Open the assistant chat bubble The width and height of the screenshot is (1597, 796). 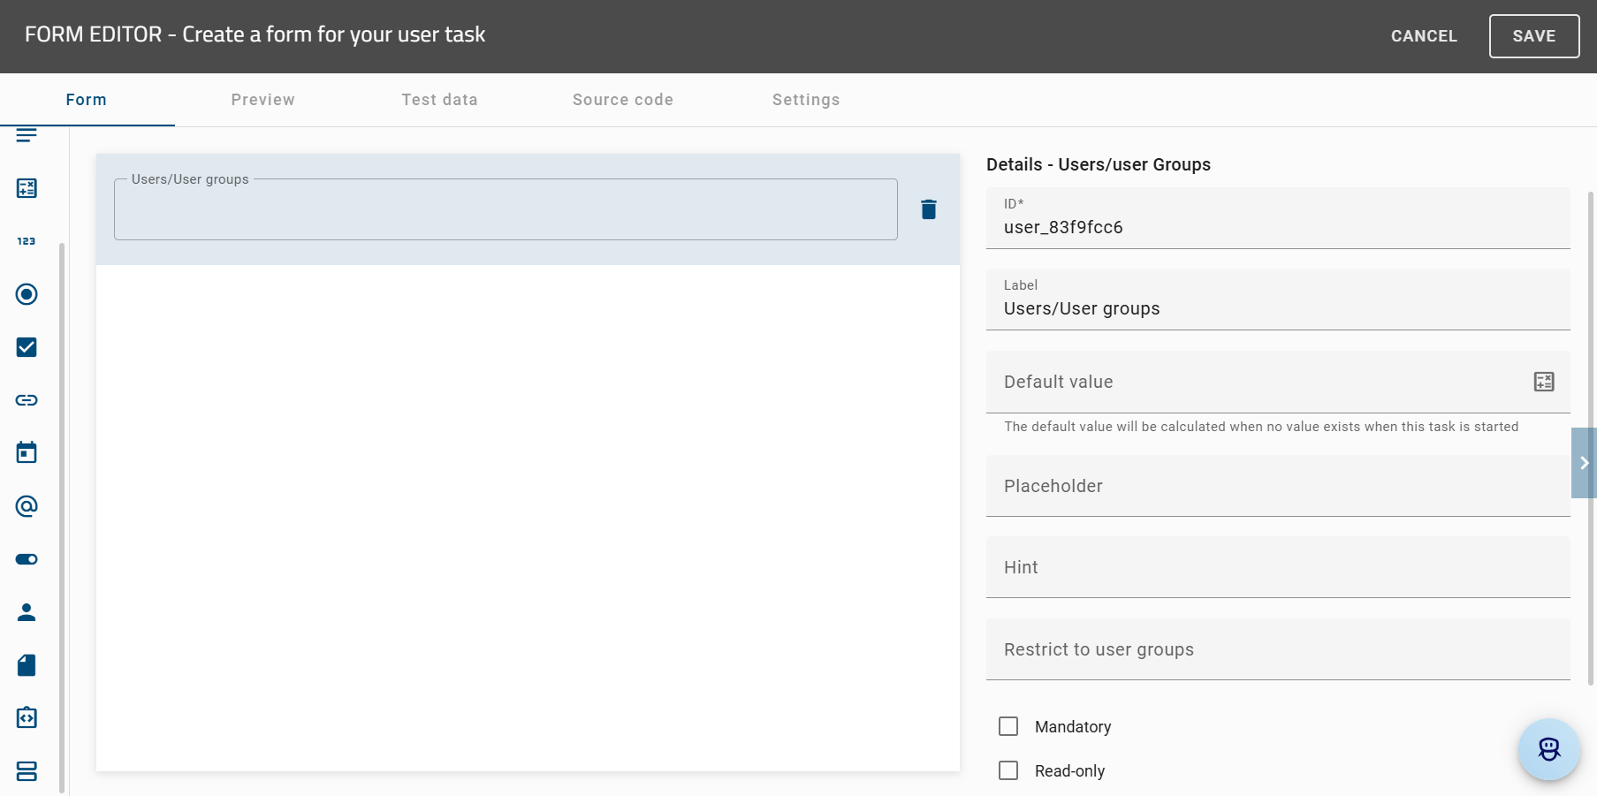click(1549, 749)
